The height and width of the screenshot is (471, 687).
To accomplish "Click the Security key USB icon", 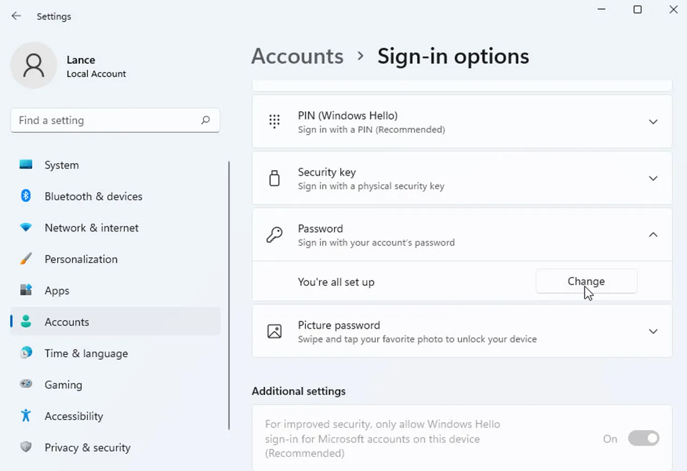I will point(274,178).
